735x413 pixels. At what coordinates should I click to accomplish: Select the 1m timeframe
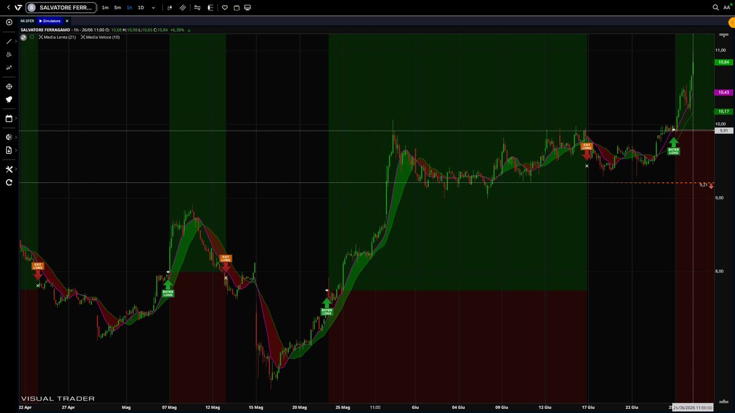[x=105, y=7]
